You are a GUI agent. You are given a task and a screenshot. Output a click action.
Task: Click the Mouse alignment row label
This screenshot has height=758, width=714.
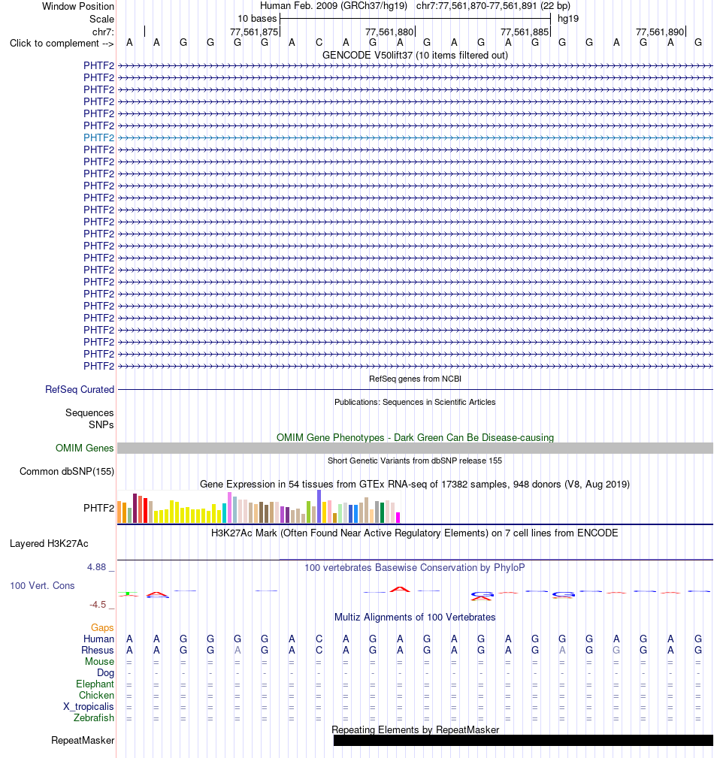[x=100, y=661]
